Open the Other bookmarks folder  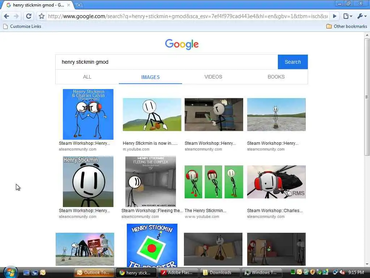click(x=347, y=26)
